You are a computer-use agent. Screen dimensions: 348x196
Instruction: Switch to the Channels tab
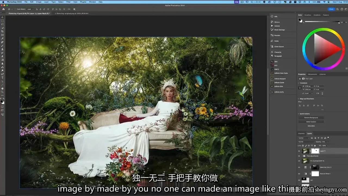click(x=302, y=133)
